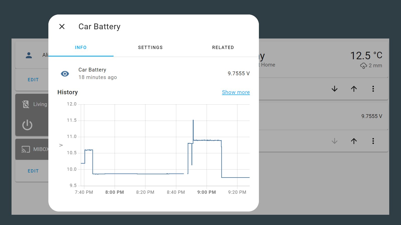Click the first EDIT button under person card
Screen dimensions: 401x225
coord(33,80)
